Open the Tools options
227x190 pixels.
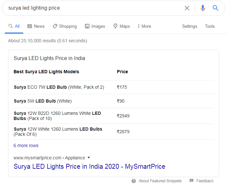[210, 26]
